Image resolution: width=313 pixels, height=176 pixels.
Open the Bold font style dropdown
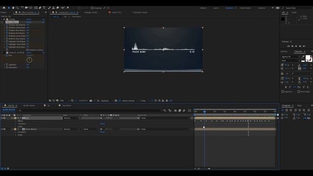pyautogui.click(x=291, y=61)
